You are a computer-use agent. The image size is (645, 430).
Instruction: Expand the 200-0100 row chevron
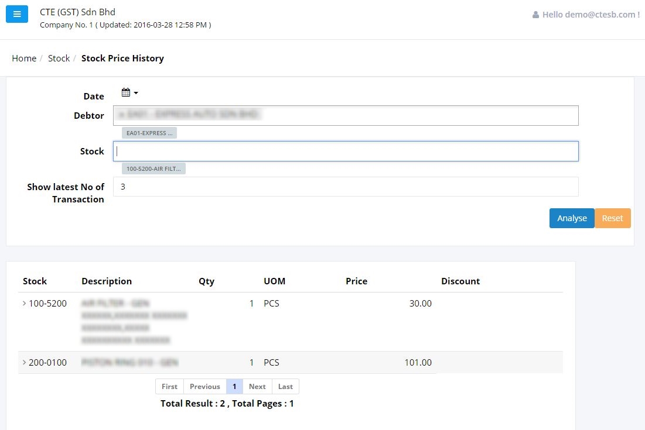[24, 362]
